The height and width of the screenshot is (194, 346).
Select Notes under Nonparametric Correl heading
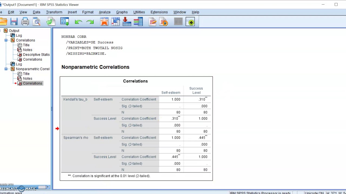[x=28, y=79]
